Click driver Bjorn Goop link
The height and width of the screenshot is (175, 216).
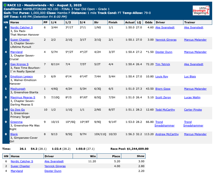[x=163, y=89]
